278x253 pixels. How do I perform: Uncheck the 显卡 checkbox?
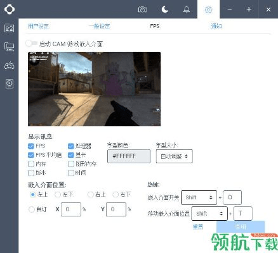click(x=70, y=155)
